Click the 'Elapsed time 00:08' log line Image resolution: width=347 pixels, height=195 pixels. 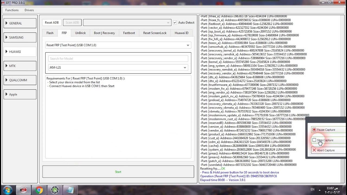(223, 180)
